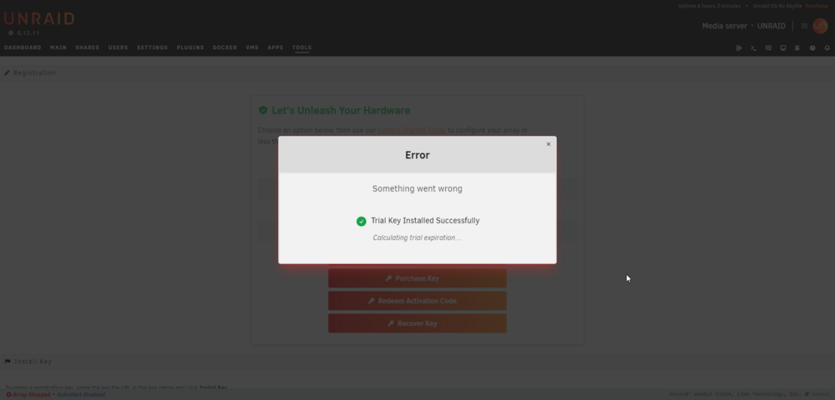Click the 'Unraid OS No Keyfile' text

click(x=777, y=6)
